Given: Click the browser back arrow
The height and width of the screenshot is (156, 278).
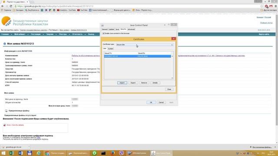Looking at the screenshot, I should tap(3, 6).
